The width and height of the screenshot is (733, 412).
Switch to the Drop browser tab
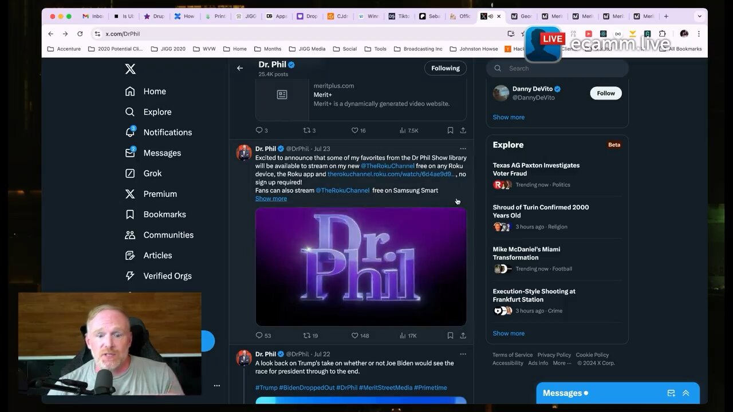pos(307,17)
